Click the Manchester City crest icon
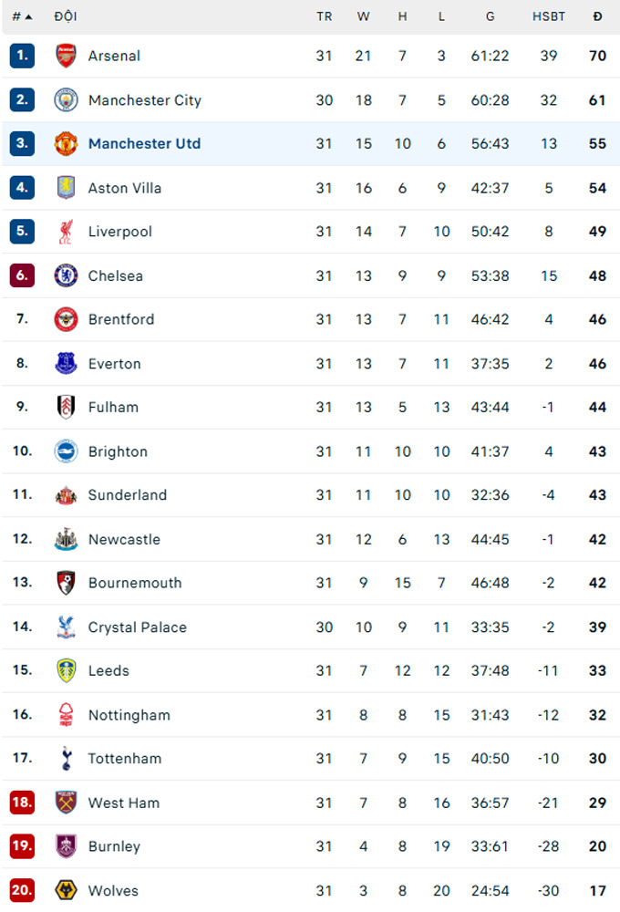The image size is (620, 912). [66, 99]
